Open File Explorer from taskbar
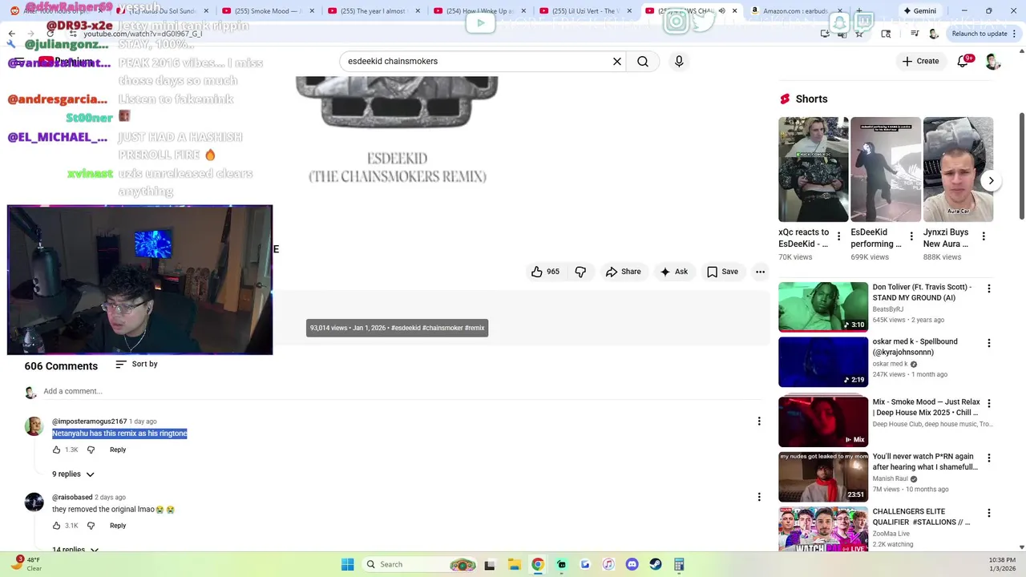The height and width of the screenshot is (577, 1026). tap(514, 564)
